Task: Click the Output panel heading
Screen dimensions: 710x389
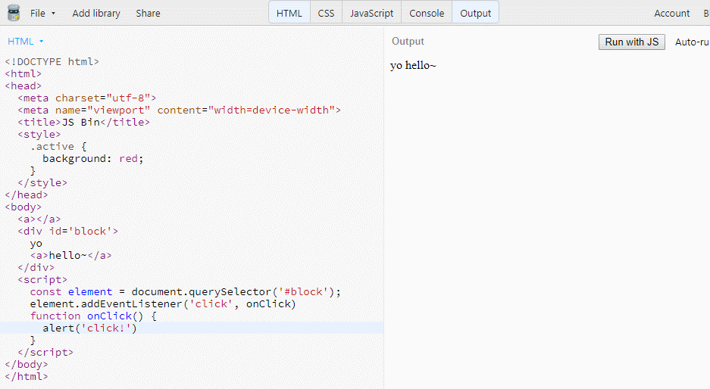Action: pos(408,41)
